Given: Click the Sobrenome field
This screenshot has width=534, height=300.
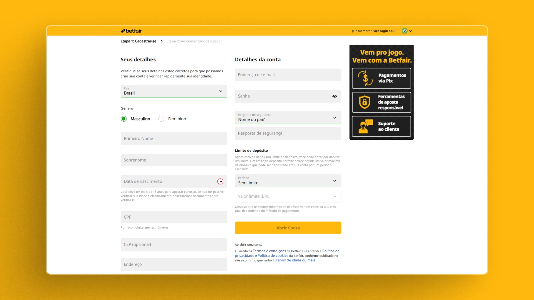Looking at the screenshot, I should [174, 160].
